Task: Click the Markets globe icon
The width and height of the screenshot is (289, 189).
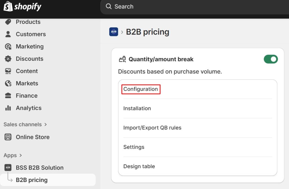Action: pos(8,83)
